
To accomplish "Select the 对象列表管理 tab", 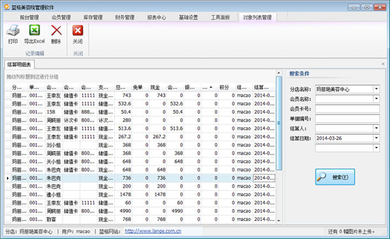I will point(257,17).
